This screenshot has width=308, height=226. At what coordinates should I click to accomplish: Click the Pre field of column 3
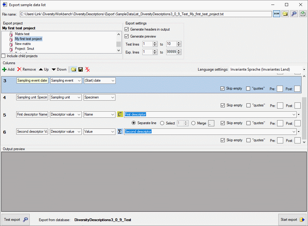point(280,89)
